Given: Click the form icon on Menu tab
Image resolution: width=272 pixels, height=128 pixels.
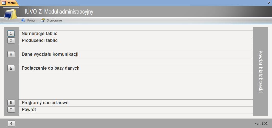Looking at the screenshot, I should point(4,3).
